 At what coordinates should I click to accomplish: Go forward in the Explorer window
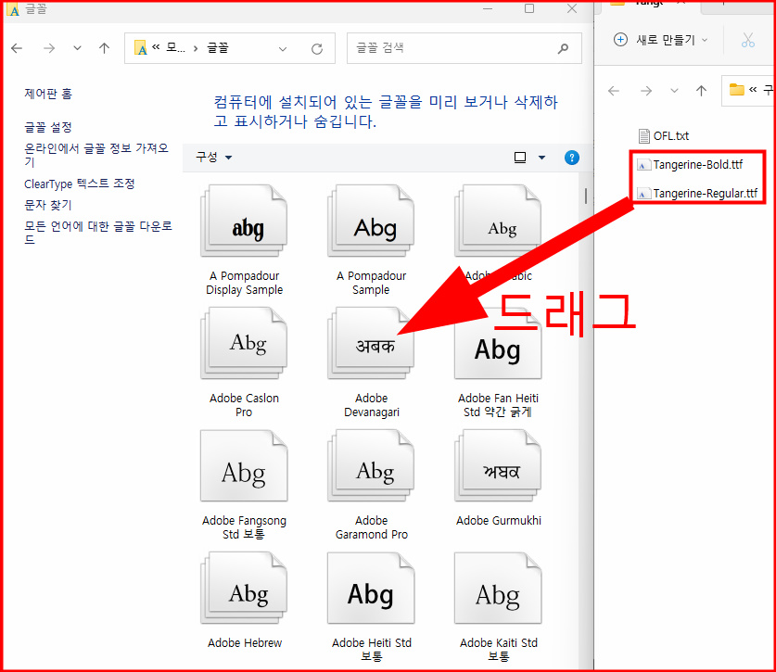click(x=646, y=91)
